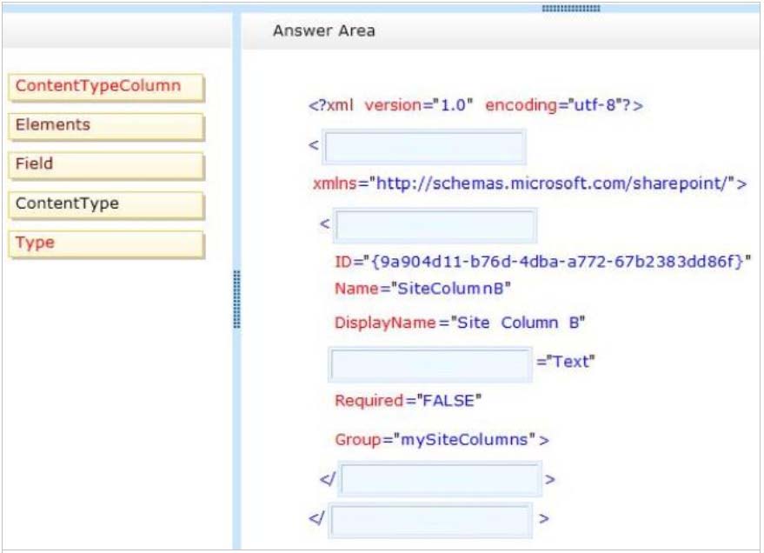Click the Required="FALSE" attribute
Image resolution: width=764 pixels, height=553 pixels.
tap(408, 401)
